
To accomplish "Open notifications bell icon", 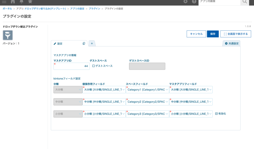I will tap(22, 2).
